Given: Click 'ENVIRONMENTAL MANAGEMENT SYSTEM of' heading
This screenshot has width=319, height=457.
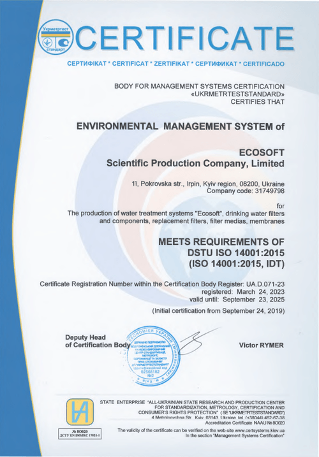Looking at the screenshot, I should [181, 126].
